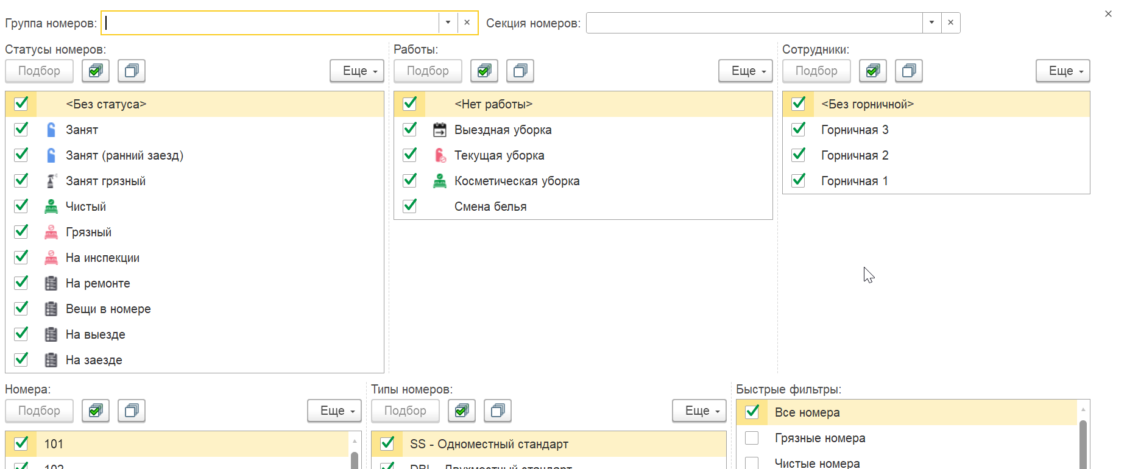Screen dimensions: 1127x469
Task: Uncheck all items in Статусы номеров list
Action: pyautogui.click(x=132, y=71)
